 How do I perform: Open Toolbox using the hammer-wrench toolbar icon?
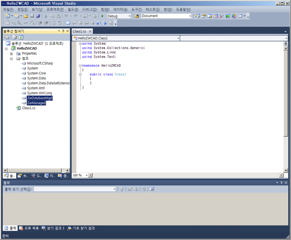[222, 16]
